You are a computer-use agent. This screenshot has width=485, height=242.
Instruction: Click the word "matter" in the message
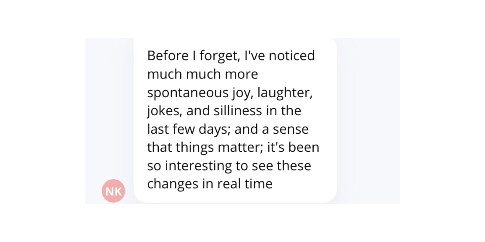coord(240,148)
